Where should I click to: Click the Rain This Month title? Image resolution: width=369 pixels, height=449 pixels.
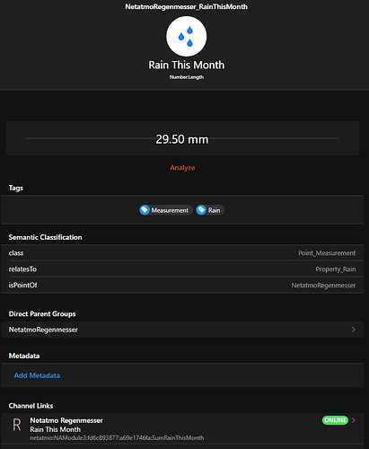(186, 65)
